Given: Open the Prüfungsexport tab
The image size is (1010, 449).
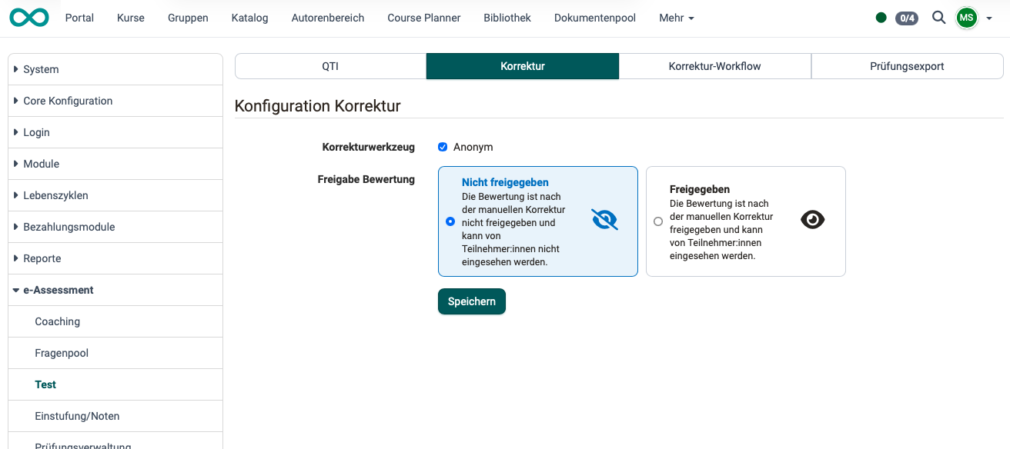Looking at the screenshot, I should (x=907, y=66).
